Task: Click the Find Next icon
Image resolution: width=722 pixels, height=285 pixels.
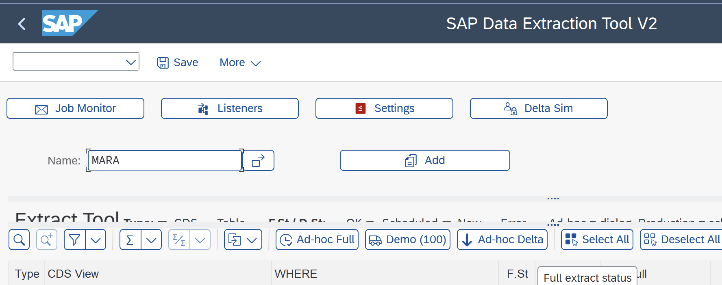Action: [46, 240]
